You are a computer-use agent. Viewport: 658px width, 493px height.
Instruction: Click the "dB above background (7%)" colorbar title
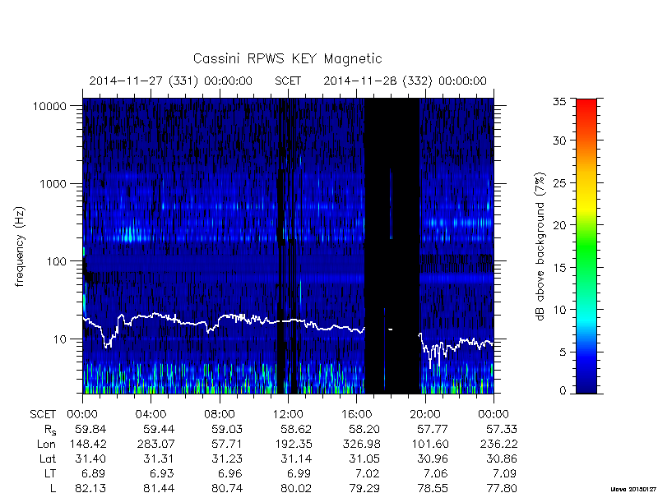pyautogui.click(x=540, y=246)
